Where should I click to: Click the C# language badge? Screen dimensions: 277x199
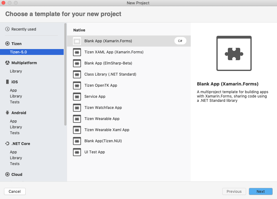point(180,40)
